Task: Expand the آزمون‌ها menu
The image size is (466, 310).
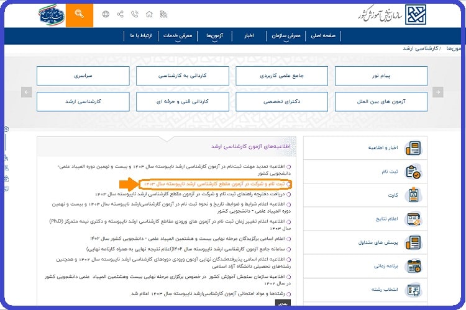Action: point(214,36)
